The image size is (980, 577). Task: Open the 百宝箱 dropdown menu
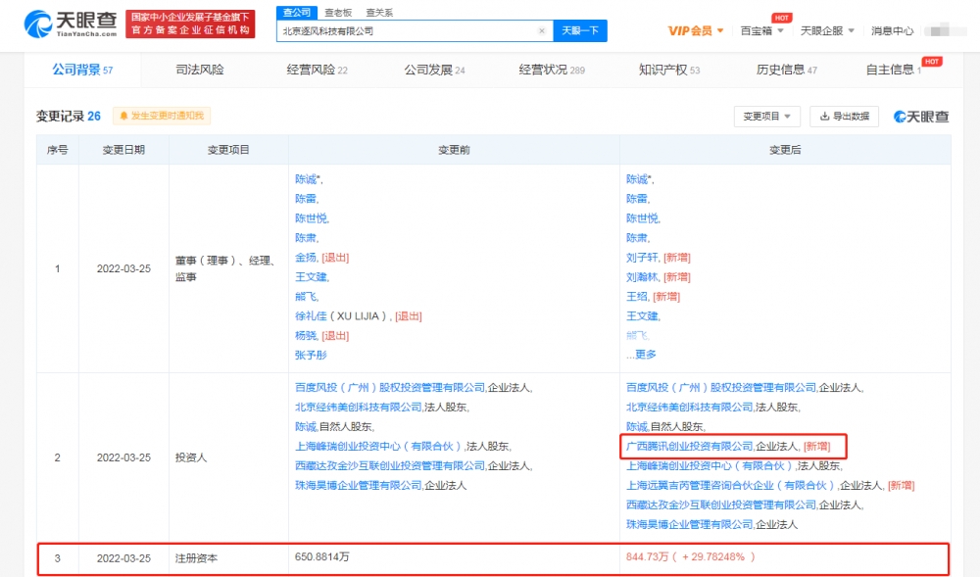pyautogui.click(x=761, y=30)
